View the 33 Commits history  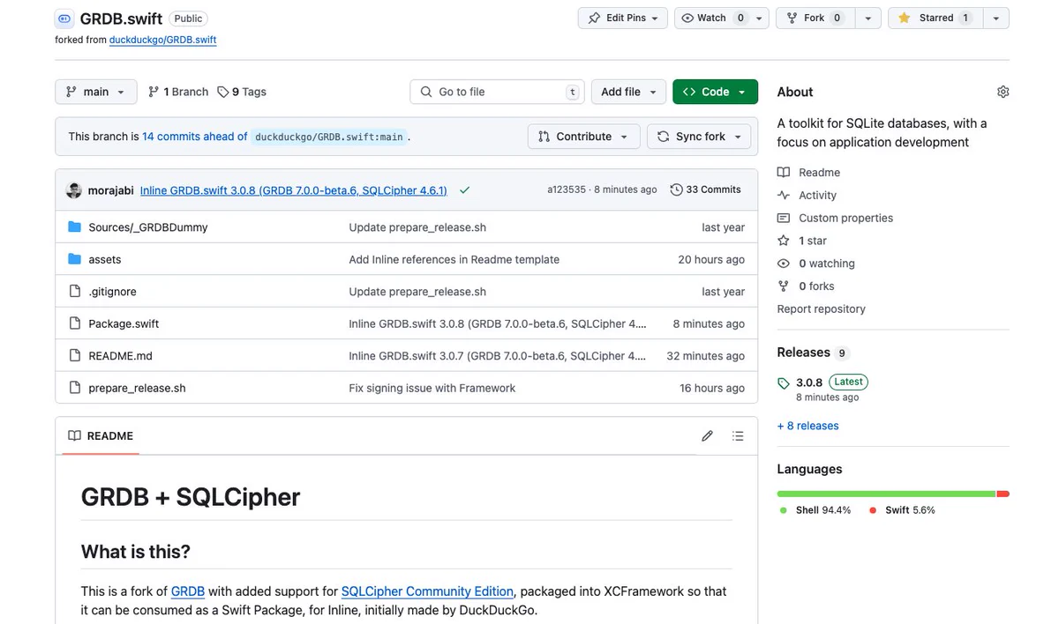click(706, 189)
